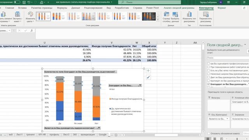This screenshot has width=249, height=140.
Task: Expand the chart styles gallery arrow
Action: tap(158, 20)
